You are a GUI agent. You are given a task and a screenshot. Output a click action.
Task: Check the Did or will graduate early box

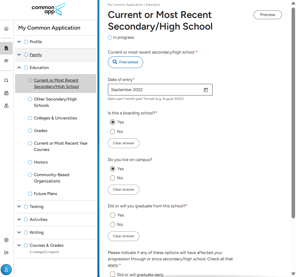[113, 274]
